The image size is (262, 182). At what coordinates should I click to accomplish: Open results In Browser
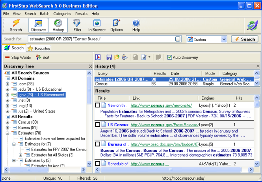coord(97,25)
